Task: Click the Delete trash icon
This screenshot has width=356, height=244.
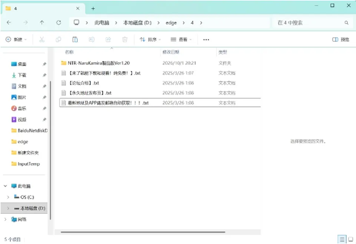Action: click(x=125, y=40)
